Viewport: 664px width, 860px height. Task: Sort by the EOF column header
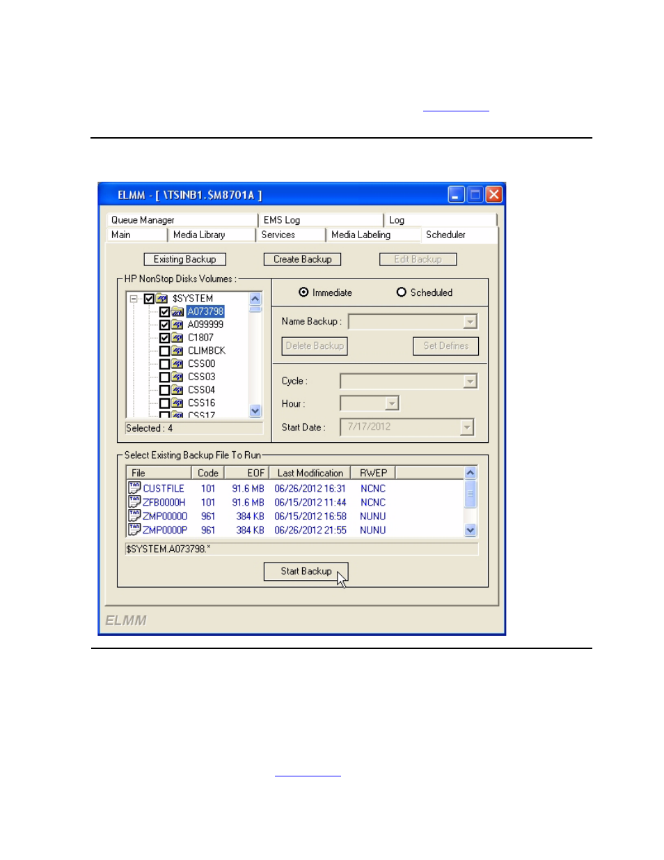247,473
